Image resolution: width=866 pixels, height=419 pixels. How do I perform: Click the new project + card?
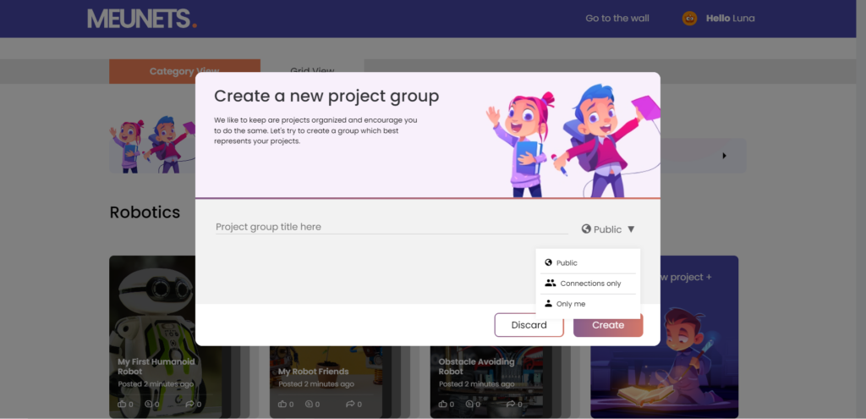coord(664,337)
